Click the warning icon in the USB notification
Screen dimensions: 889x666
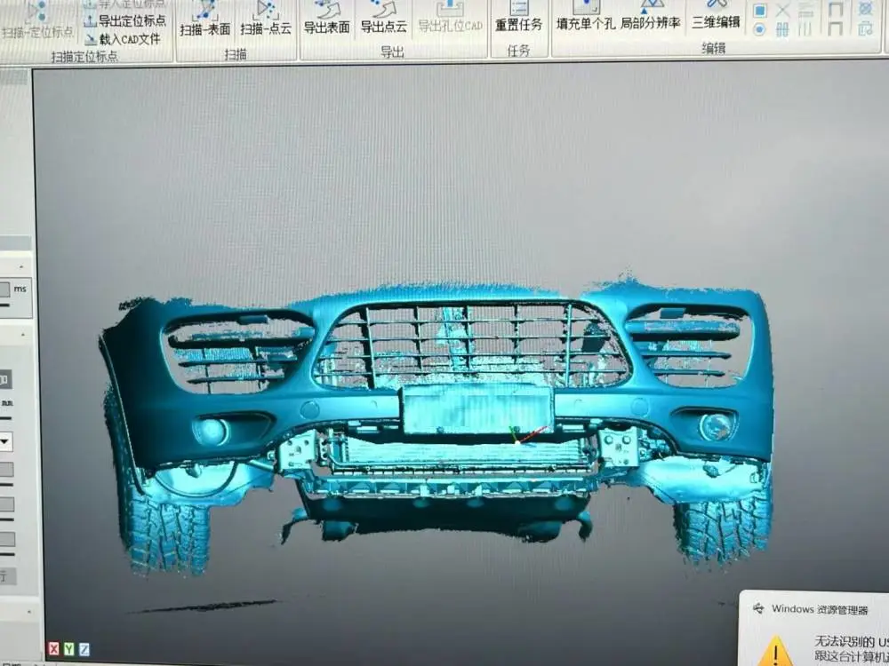point(775,651)
